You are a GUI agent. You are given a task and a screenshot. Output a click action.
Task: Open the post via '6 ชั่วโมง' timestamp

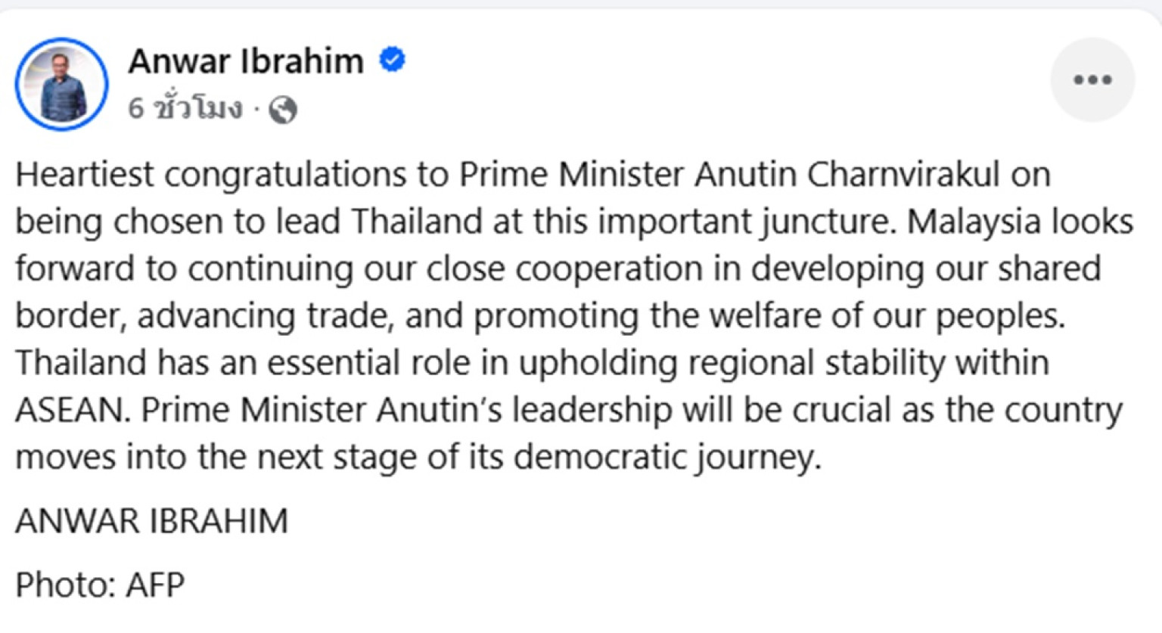[185, 109]
